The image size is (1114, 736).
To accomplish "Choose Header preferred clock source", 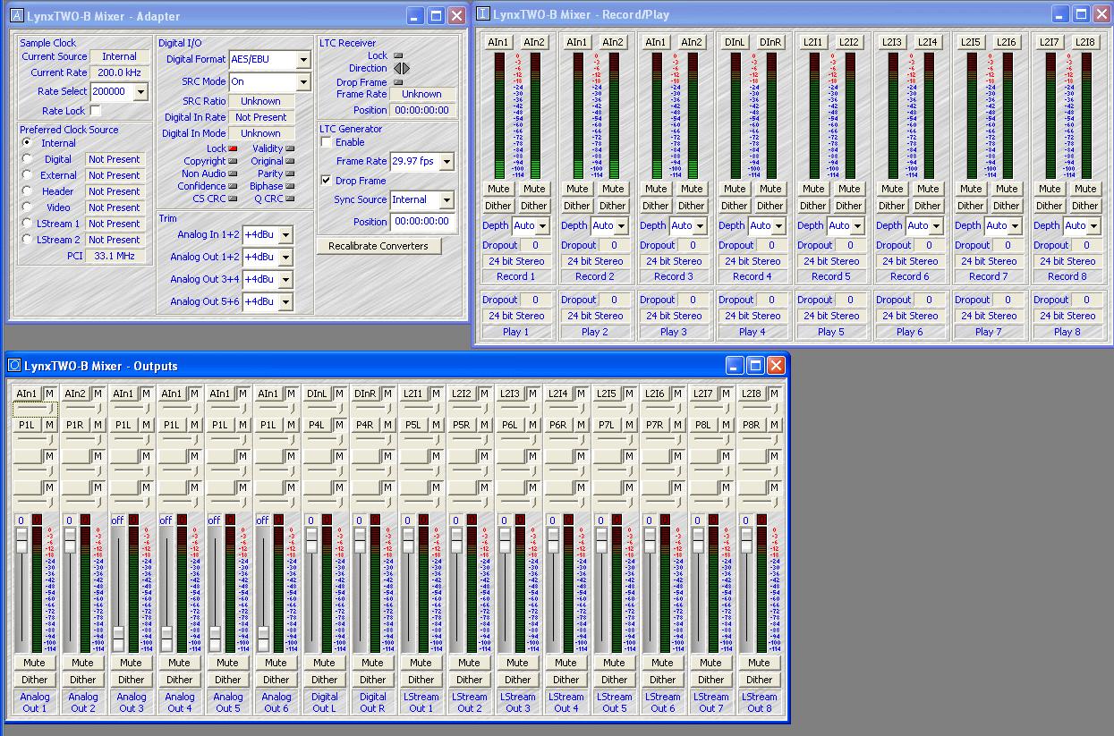I will (27, 191).
